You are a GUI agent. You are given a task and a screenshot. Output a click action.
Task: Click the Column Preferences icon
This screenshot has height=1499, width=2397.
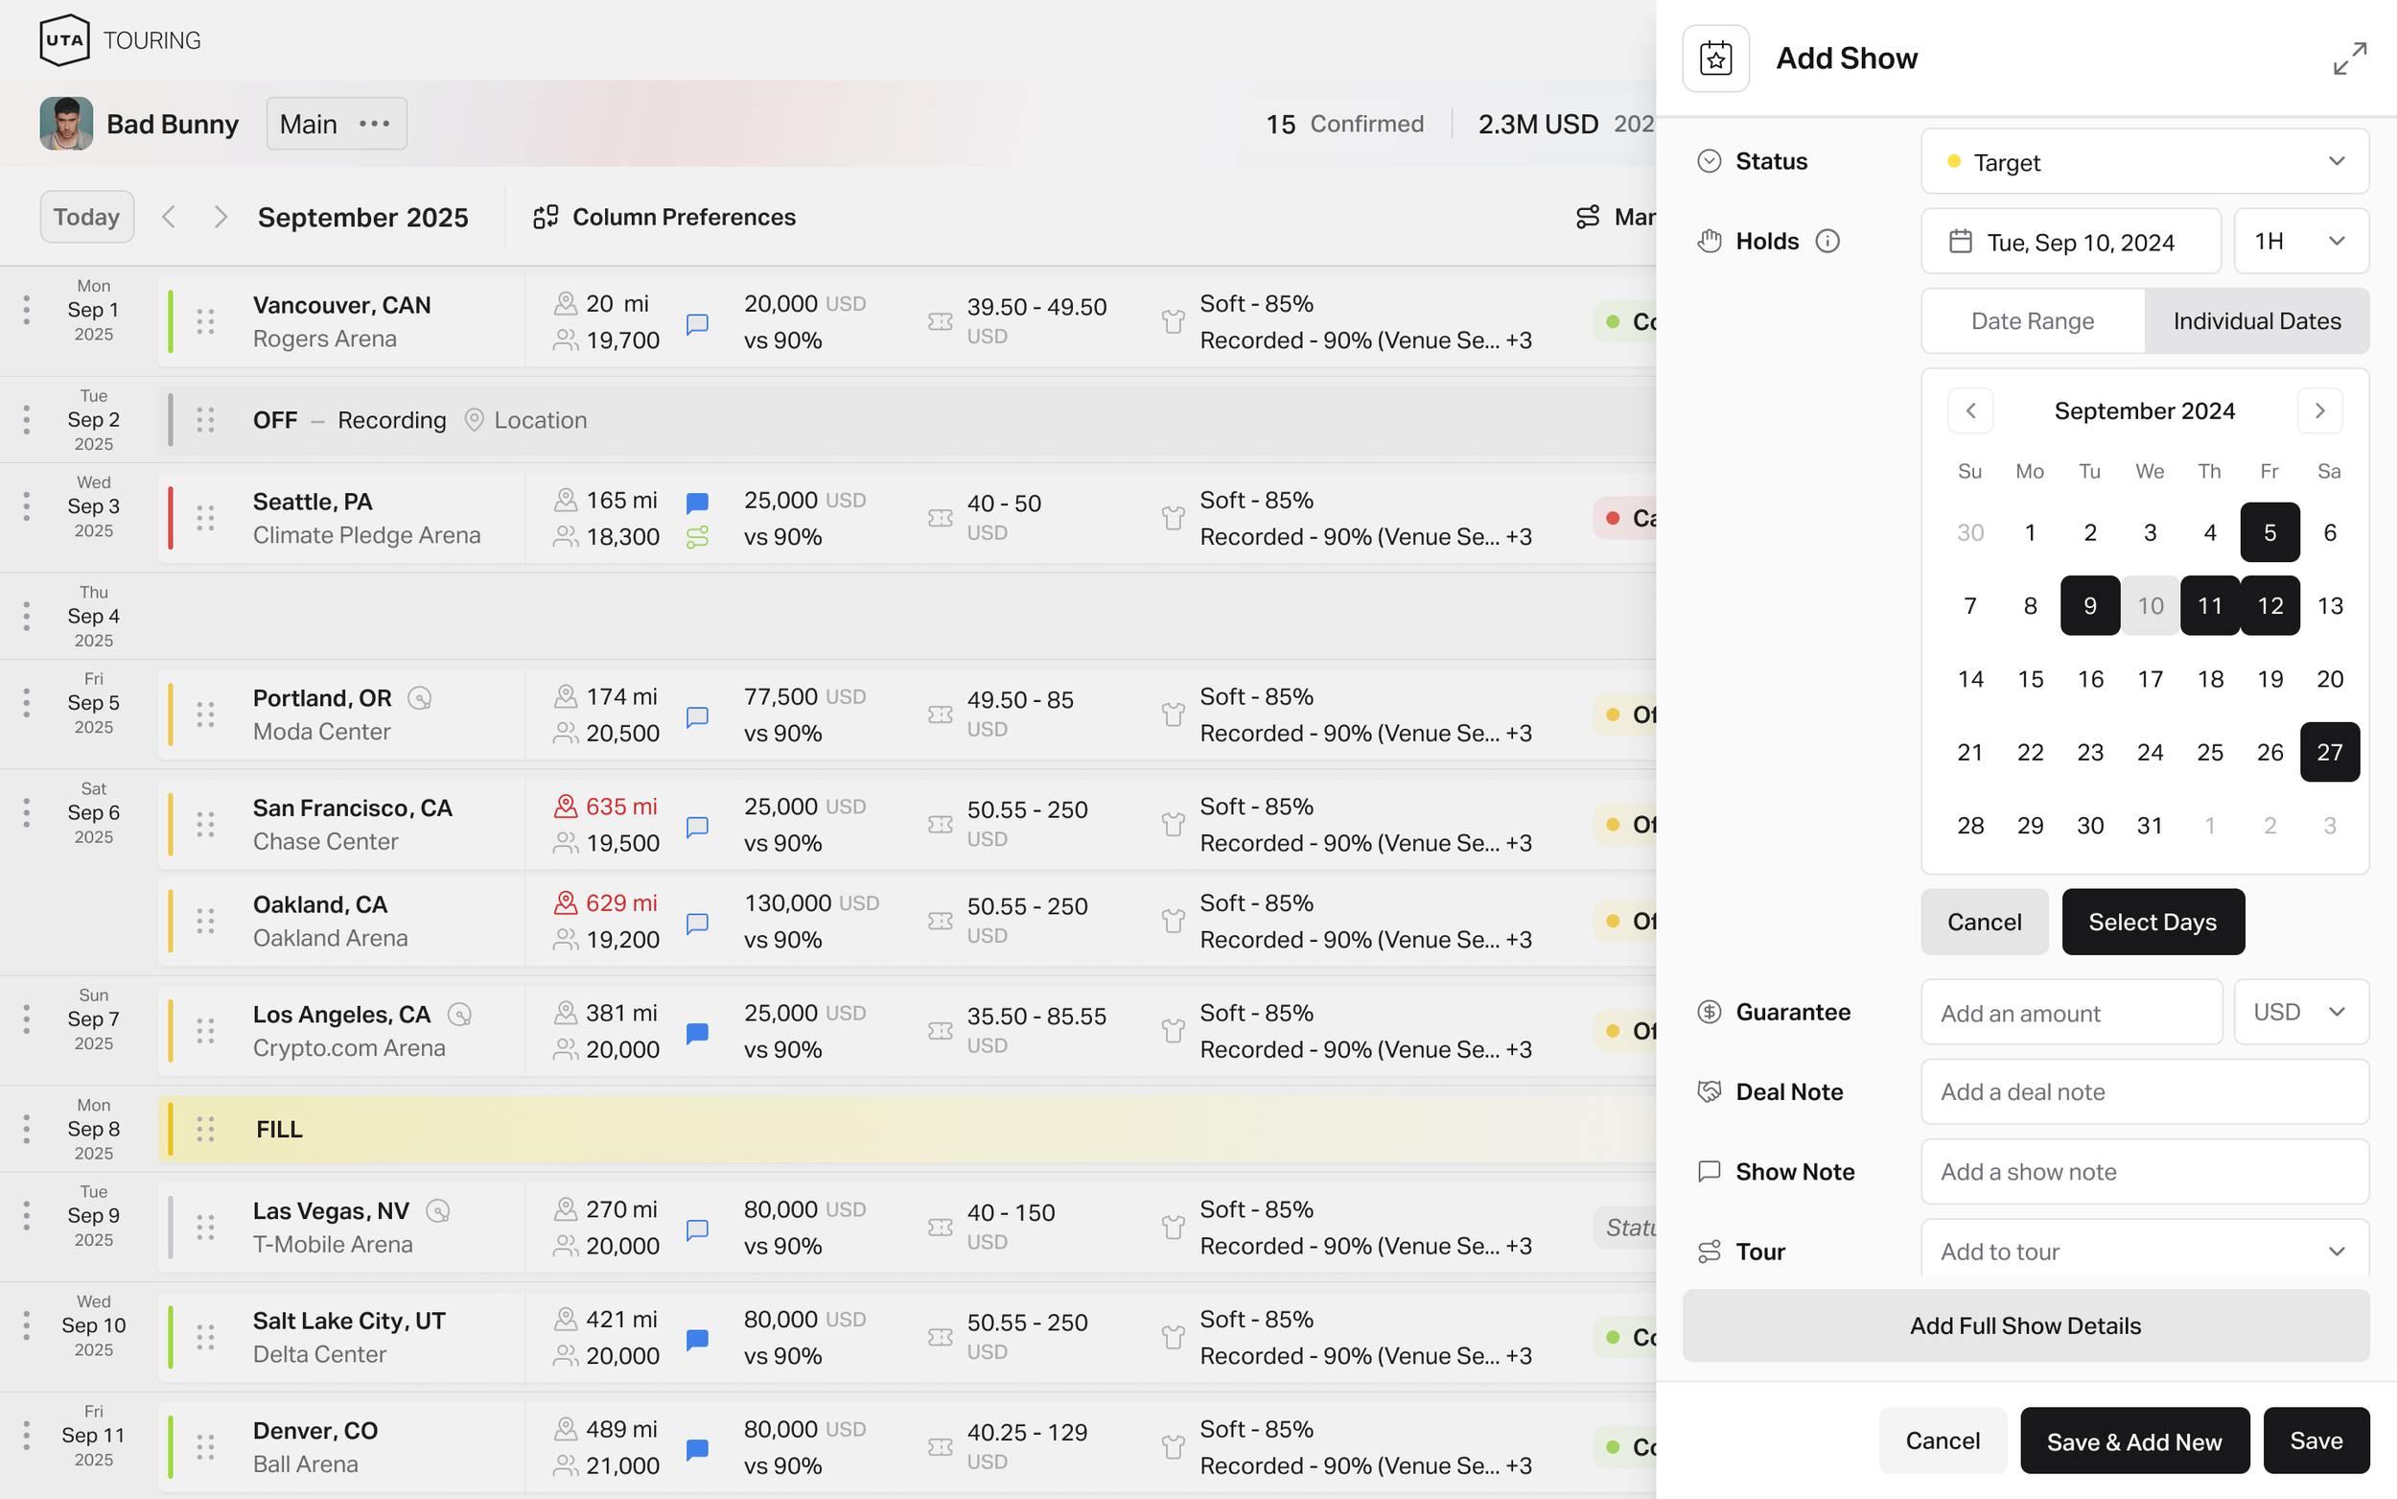(546, 217)
